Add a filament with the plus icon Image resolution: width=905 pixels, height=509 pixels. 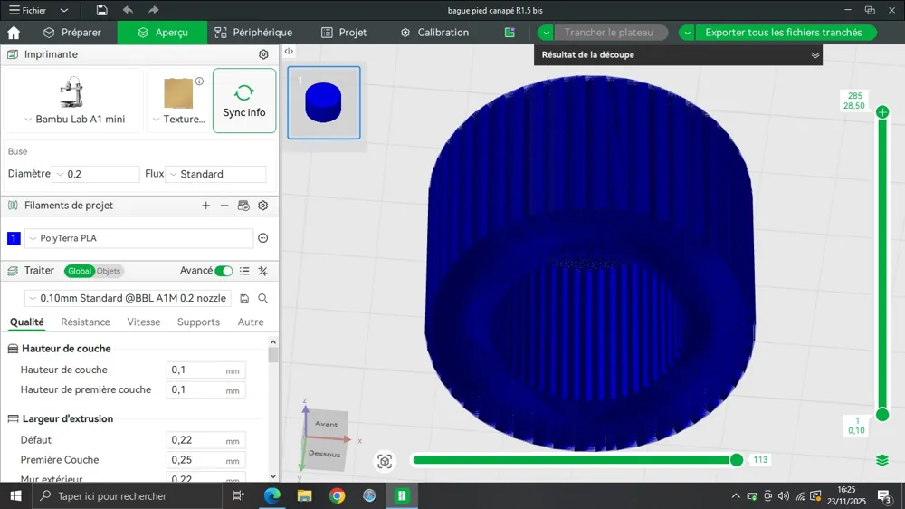pyautogui.click(x=206, y=206)
